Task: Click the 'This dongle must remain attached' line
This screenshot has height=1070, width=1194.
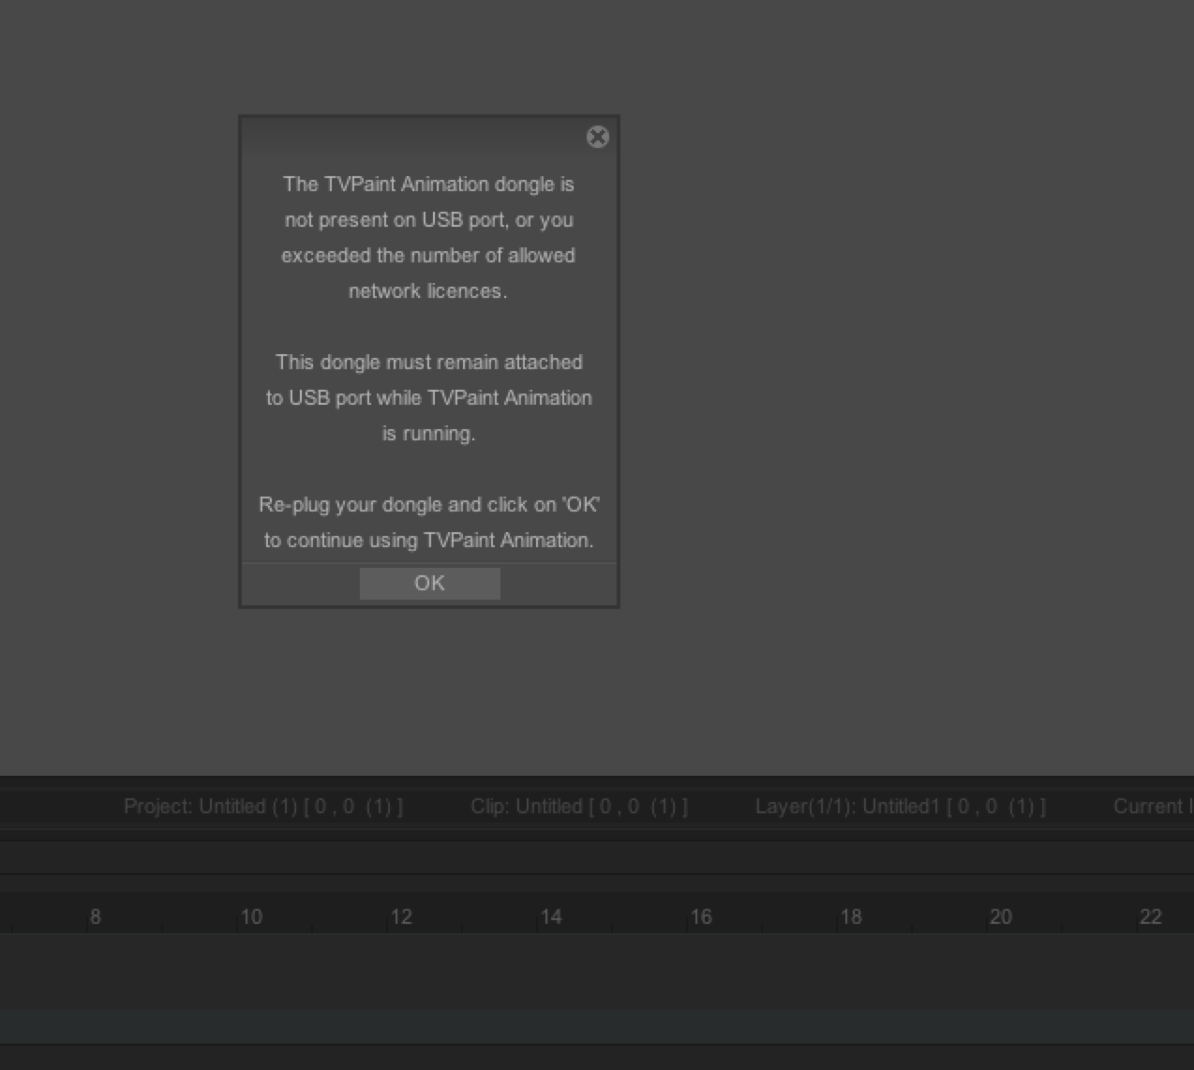Action: click(x=429, y=363)
